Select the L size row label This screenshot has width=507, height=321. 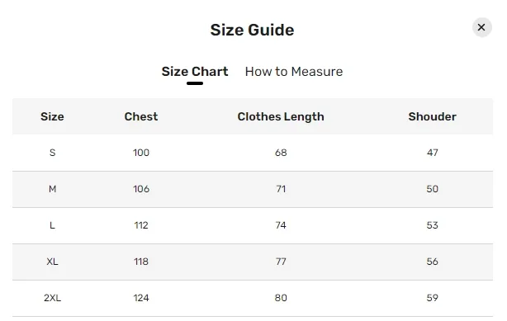click(52, 225)
